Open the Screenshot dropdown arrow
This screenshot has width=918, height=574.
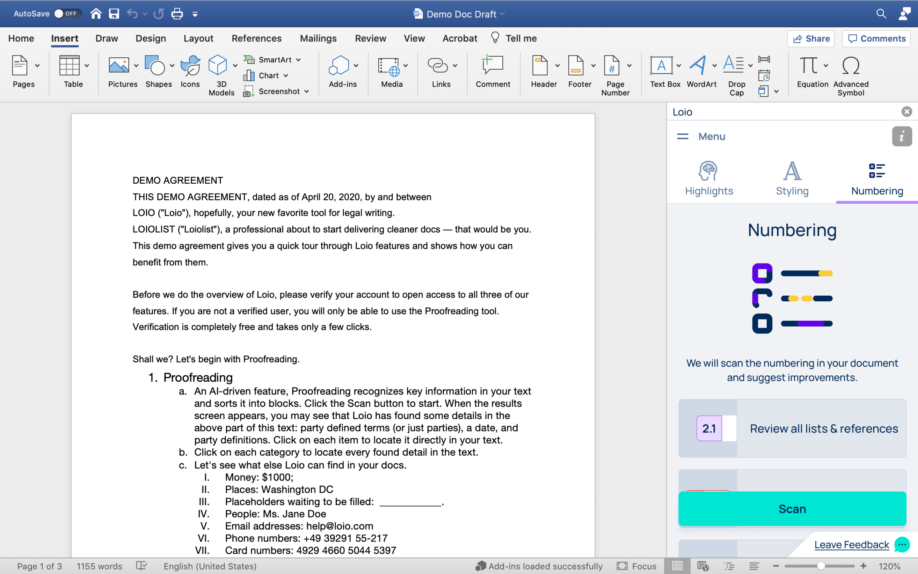307,92
